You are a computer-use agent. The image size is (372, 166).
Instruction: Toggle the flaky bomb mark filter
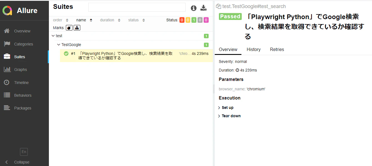tap(69, 28)
